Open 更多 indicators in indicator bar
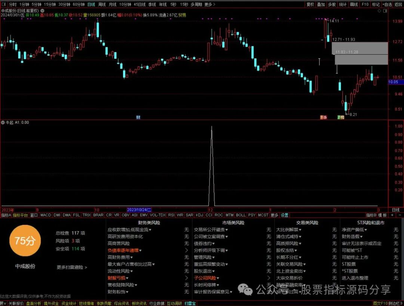404x306 pixels. [x=275, y=215]
